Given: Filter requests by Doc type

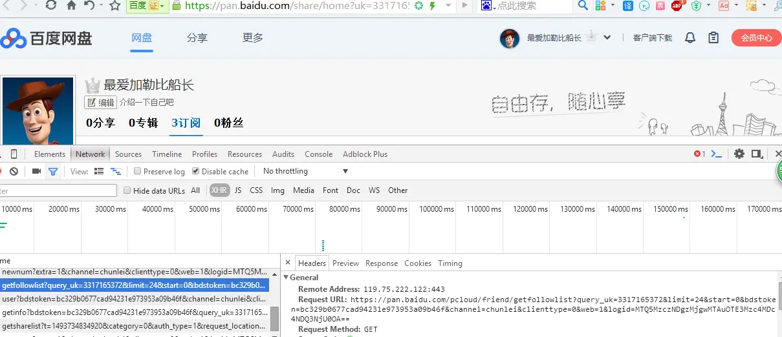Looking at the screenshot, I should tap(353, 190).
